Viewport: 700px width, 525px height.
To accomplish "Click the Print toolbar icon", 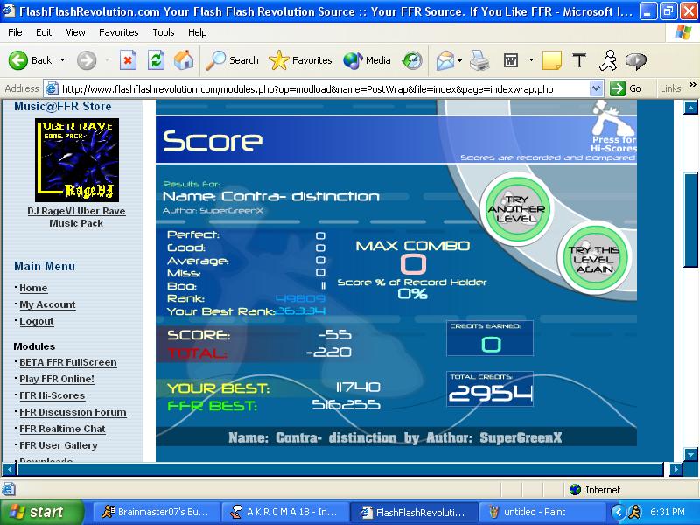I will (x=479, y=60).
